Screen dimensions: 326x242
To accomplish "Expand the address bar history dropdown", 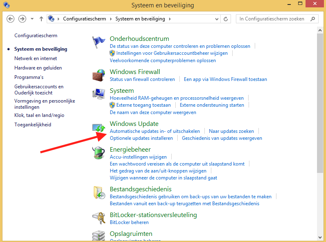I will [x=216, y=19].
